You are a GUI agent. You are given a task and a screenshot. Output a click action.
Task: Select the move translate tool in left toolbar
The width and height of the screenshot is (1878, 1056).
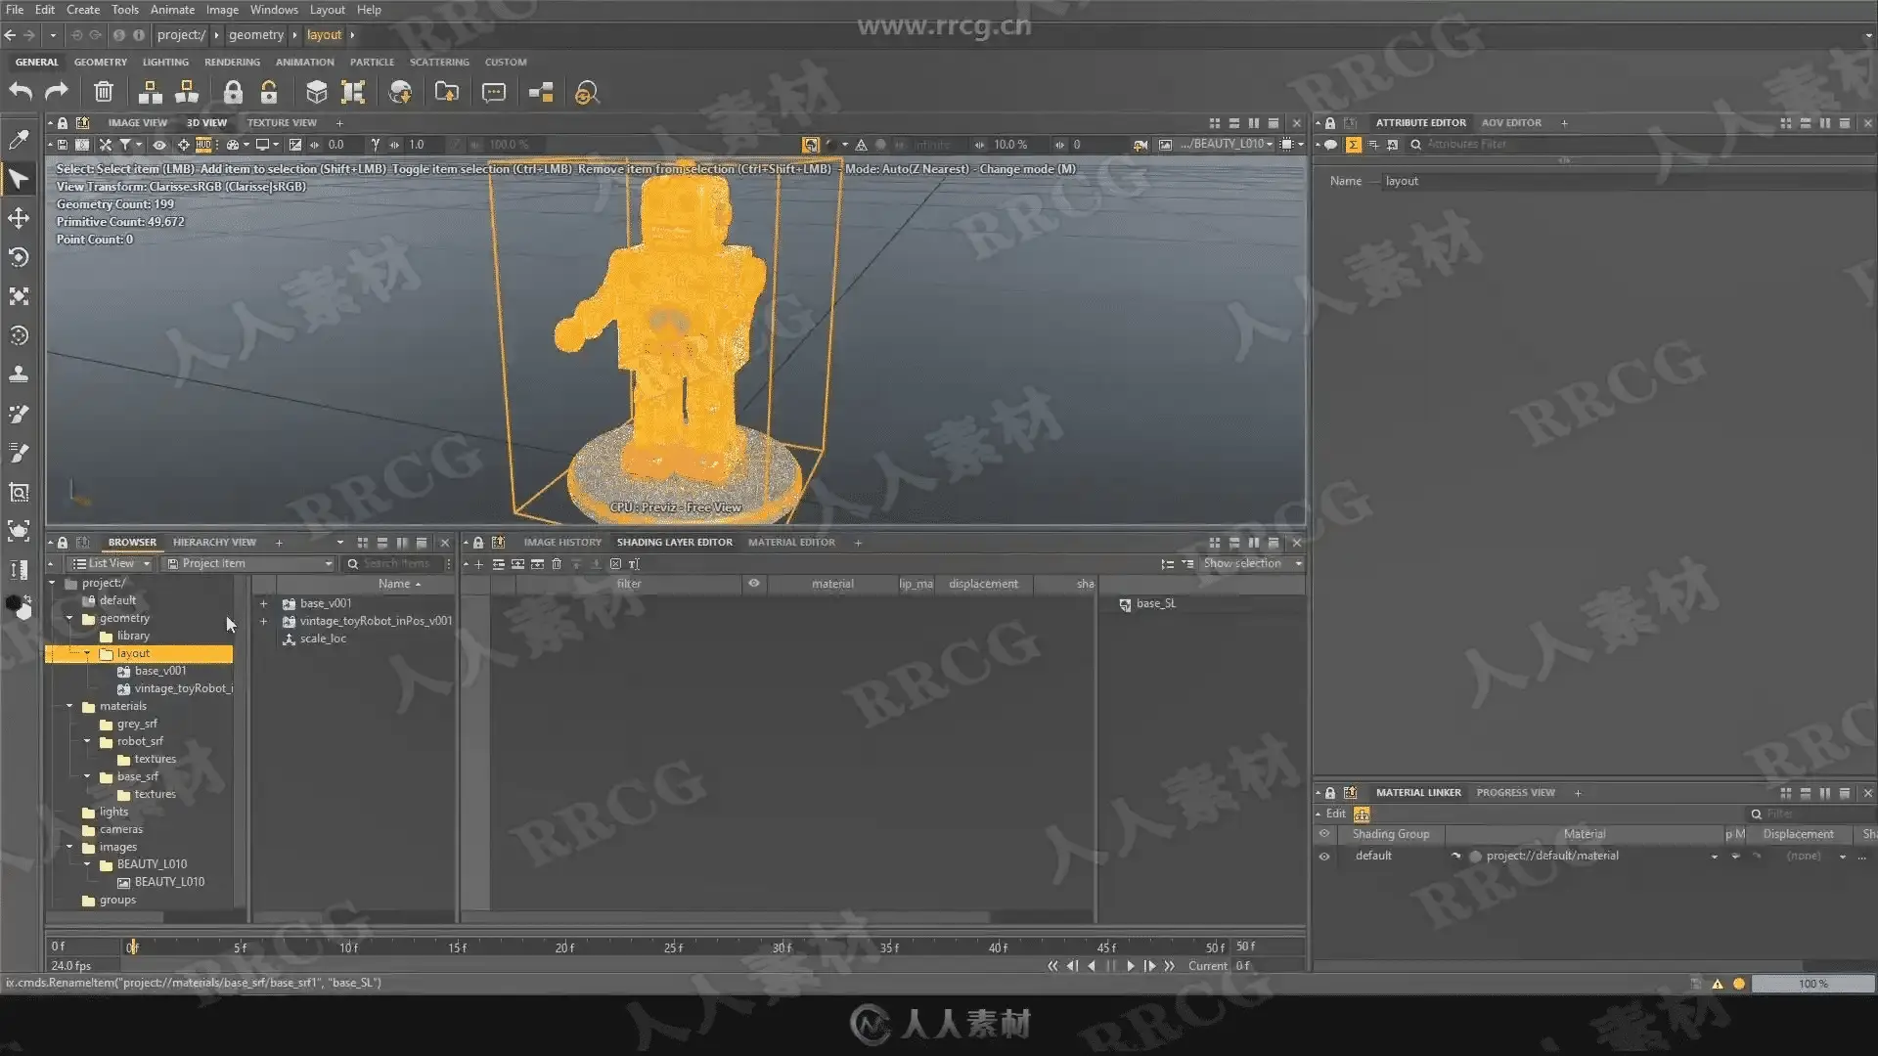tap(19, 218)
